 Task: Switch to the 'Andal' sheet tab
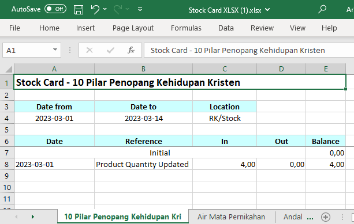coord(293,217)
